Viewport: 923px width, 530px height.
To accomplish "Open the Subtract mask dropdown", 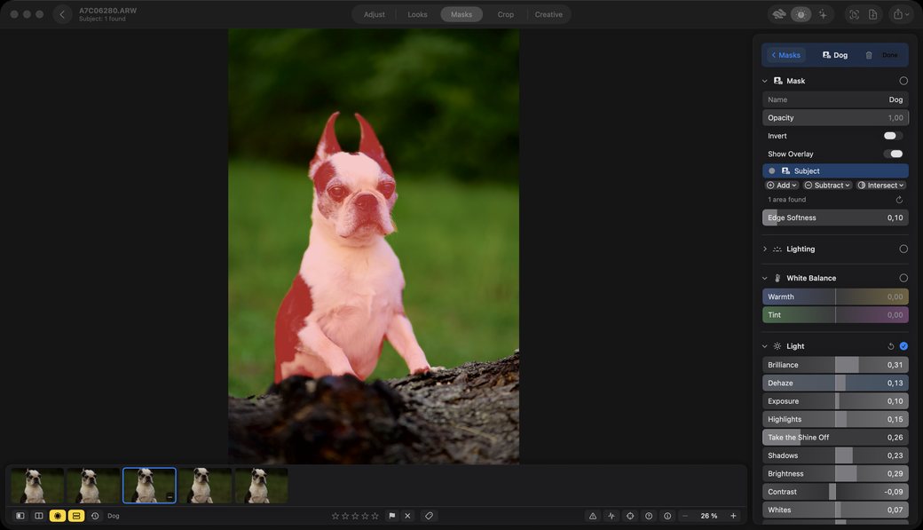I will tap(828, 185).
